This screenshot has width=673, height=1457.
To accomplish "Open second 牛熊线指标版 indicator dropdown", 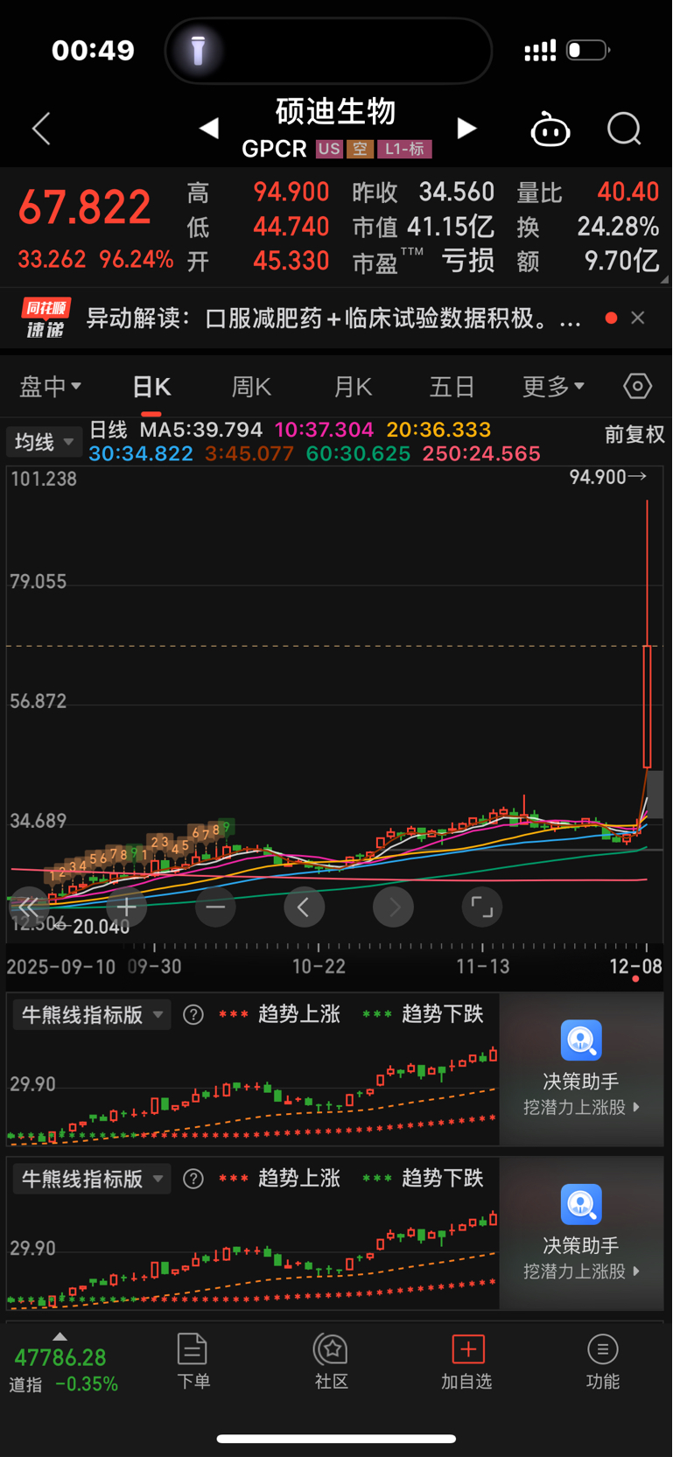I will coord(91,1180).
